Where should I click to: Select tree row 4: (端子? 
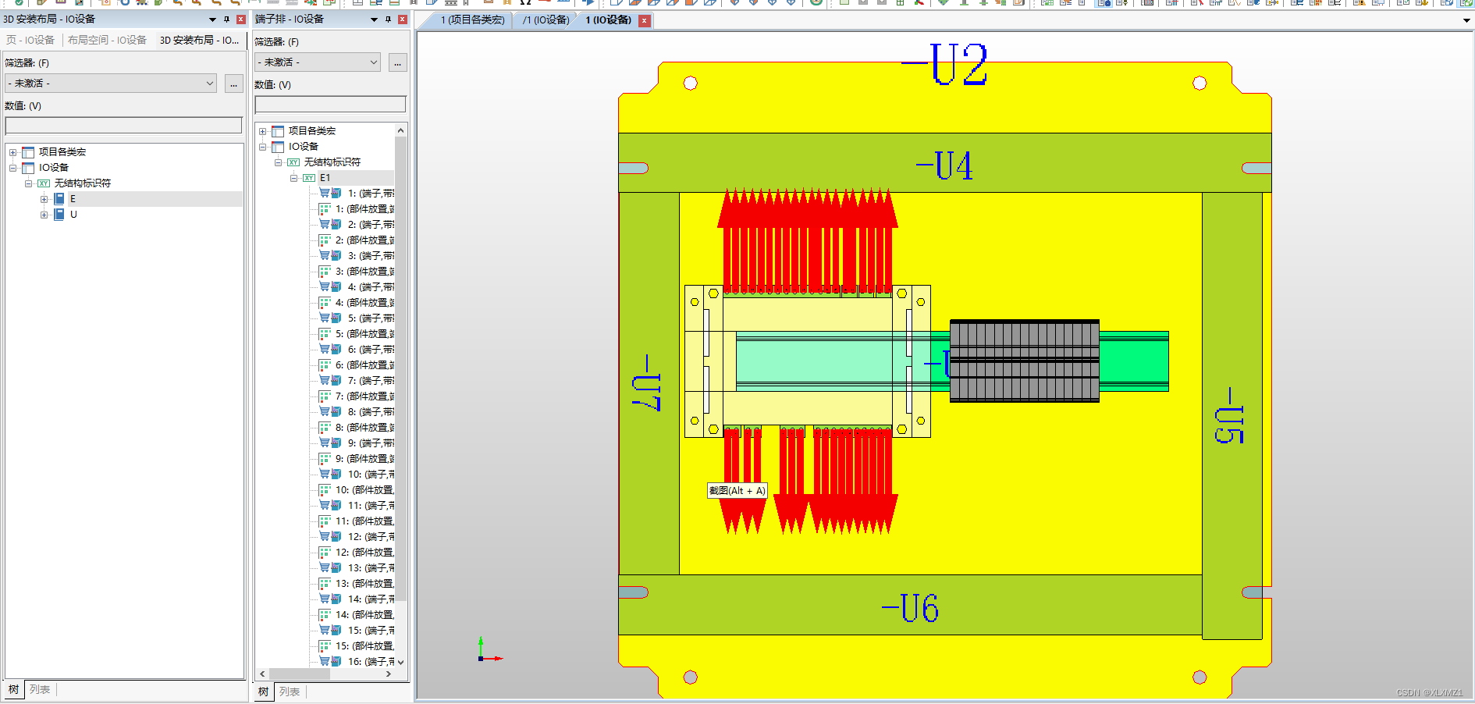(371, 287)
